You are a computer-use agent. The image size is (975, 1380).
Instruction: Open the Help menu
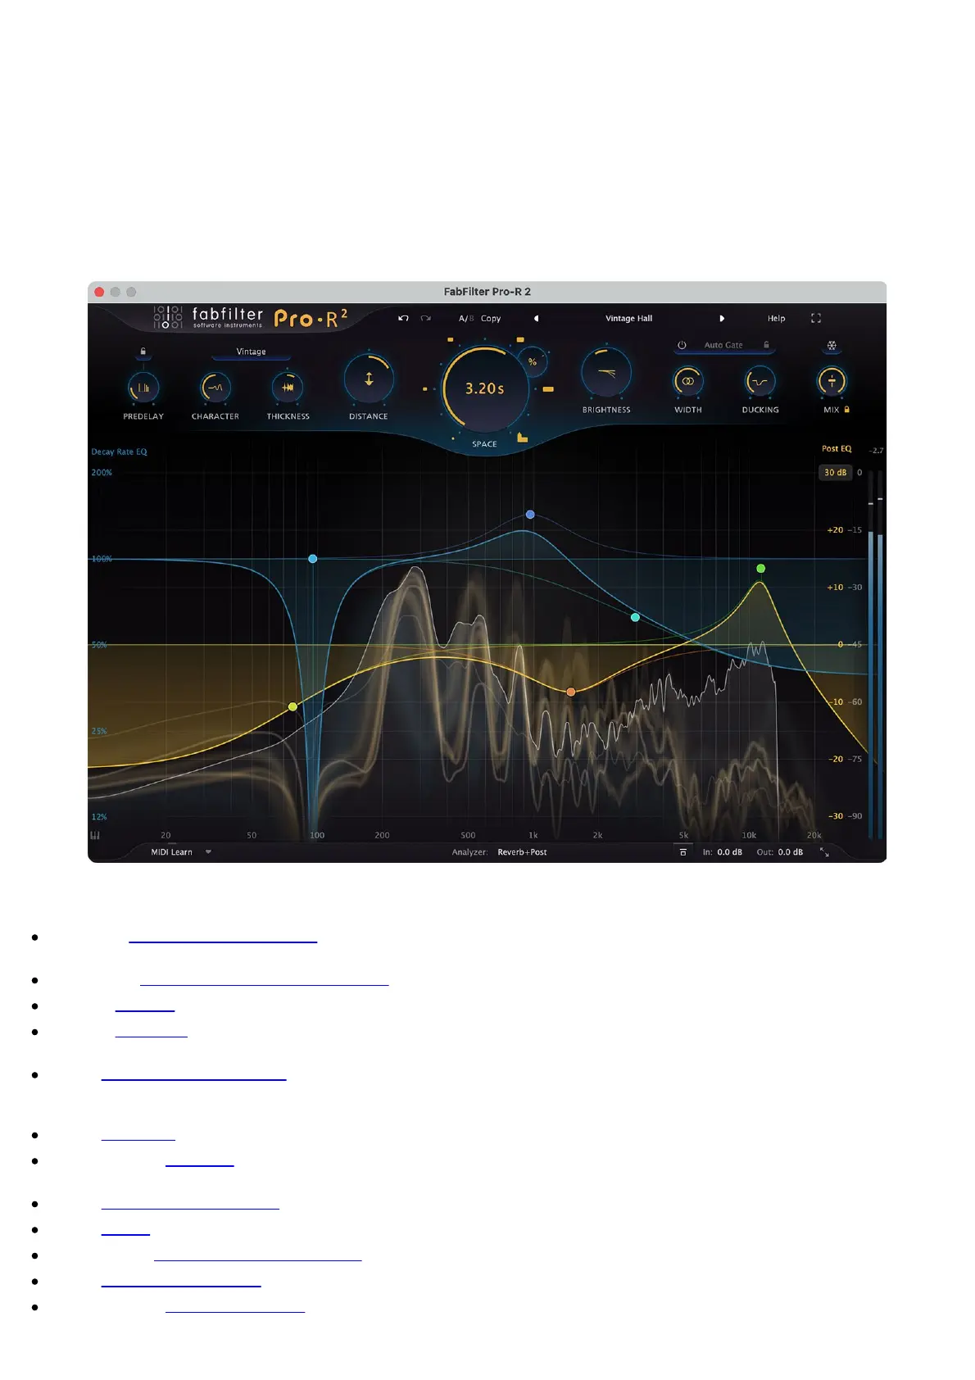[776, 318]
